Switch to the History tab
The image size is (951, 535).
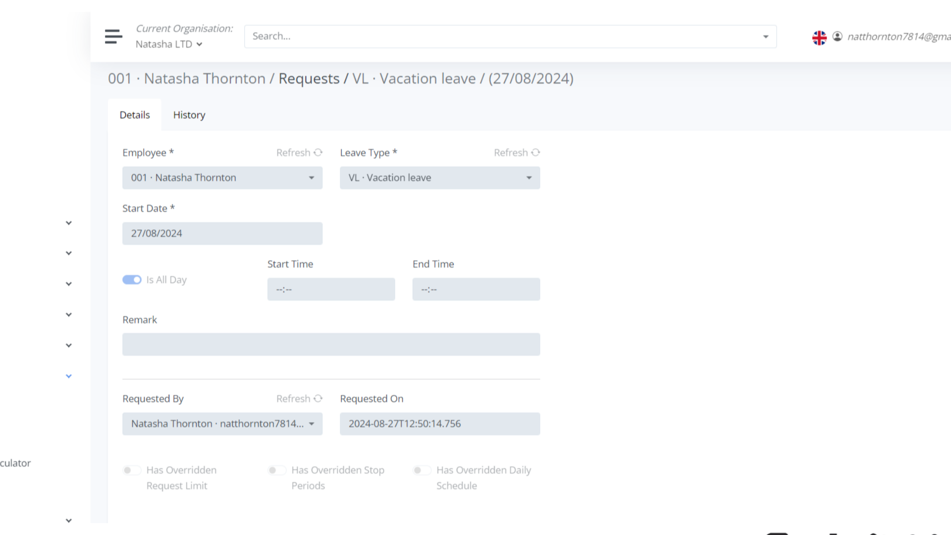[189, 114]
